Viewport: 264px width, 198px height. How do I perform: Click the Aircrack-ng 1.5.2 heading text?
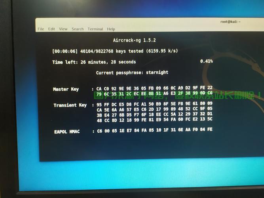[x=134, y=40]
